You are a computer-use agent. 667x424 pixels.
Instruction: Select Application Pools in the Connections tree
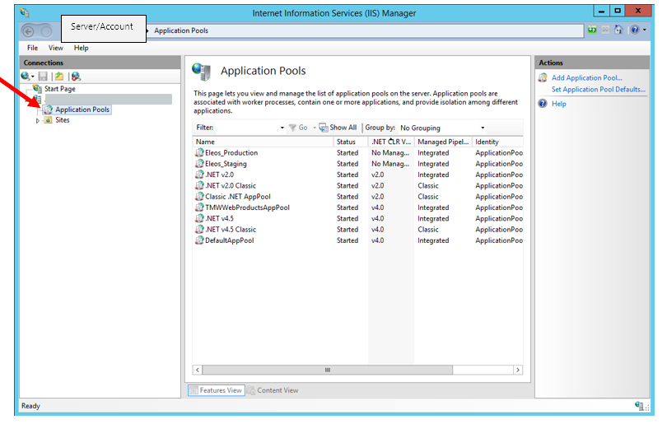[x=82, y=109]
